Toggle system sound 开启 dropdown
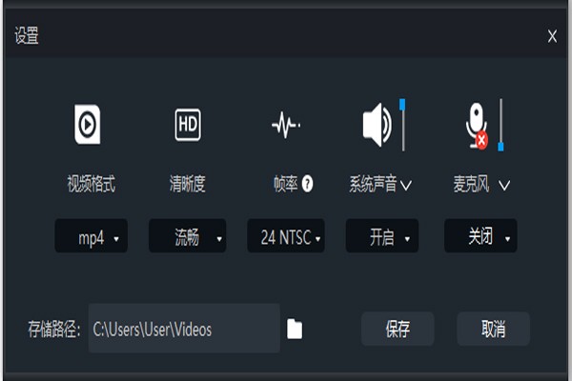The height and width of the screenshot is (381, 572). tap(382, 237)
